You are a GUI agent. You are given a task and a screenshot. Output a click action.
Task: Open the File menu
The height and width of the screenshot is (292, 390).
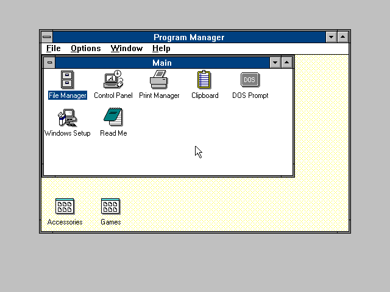pos(54,49)
